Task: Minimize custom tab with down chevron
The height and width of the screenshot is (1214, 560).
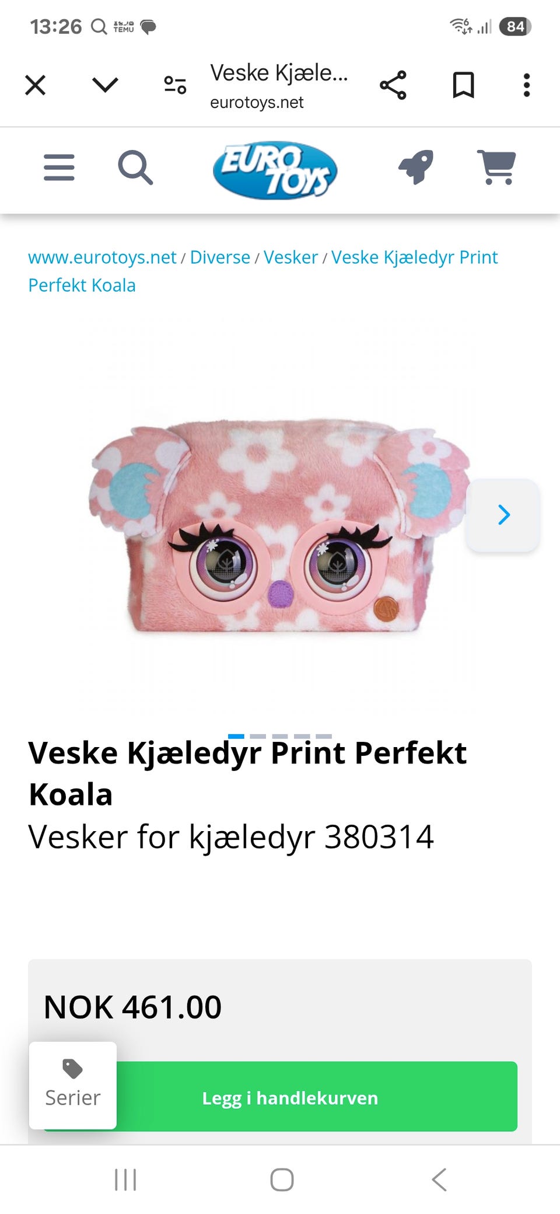Action: pyautogui.click(x=106, y=85)
